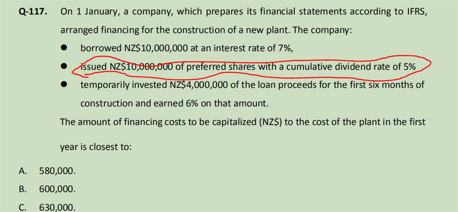Click the word 'IFRS' in the question
The width and height of the screenshot is (458, 212).
pyautogui.click(x=416, y=12)
